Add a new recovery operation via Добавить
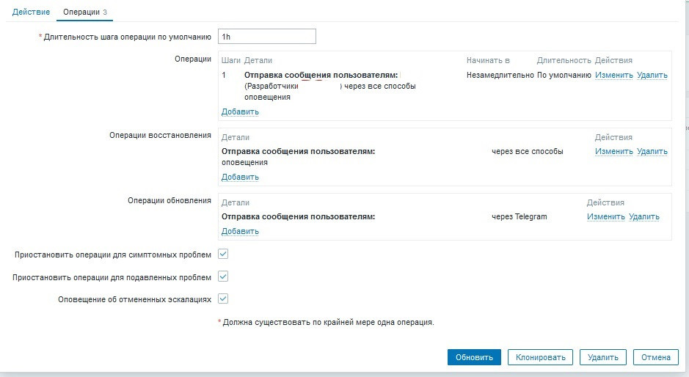 point(240,177)
